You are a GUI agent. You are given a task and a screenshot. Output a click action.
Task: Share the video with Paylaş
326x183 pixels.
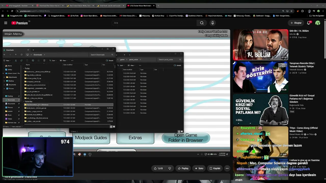tap(183, 168)
